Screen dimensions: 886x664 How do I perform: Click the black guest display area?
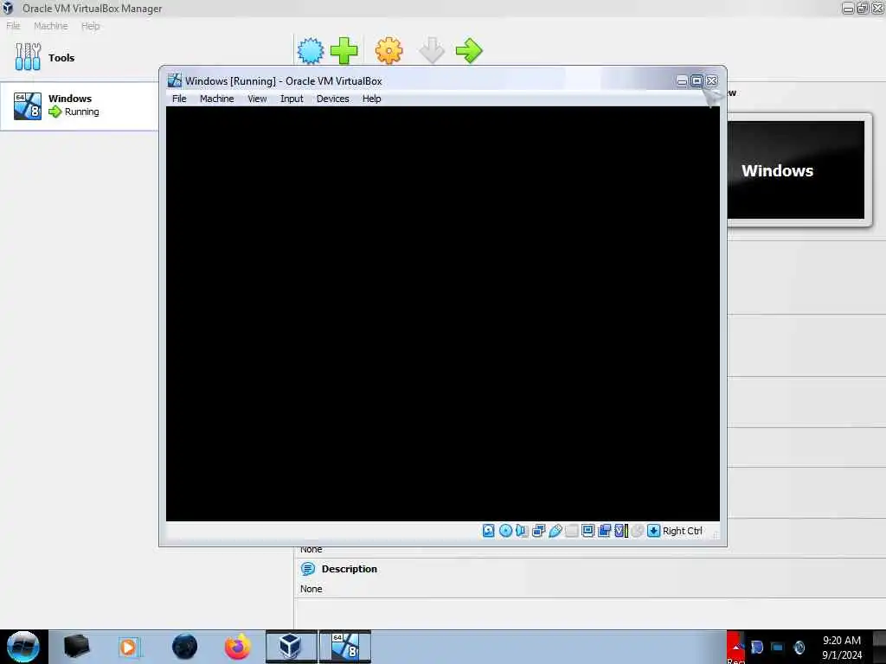pyautogui.click(x=442, y=313)
